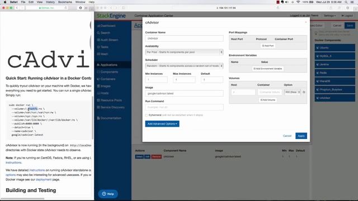The image size is (358, 201).
Task: Click the Image input field
Action: point(184,93)
